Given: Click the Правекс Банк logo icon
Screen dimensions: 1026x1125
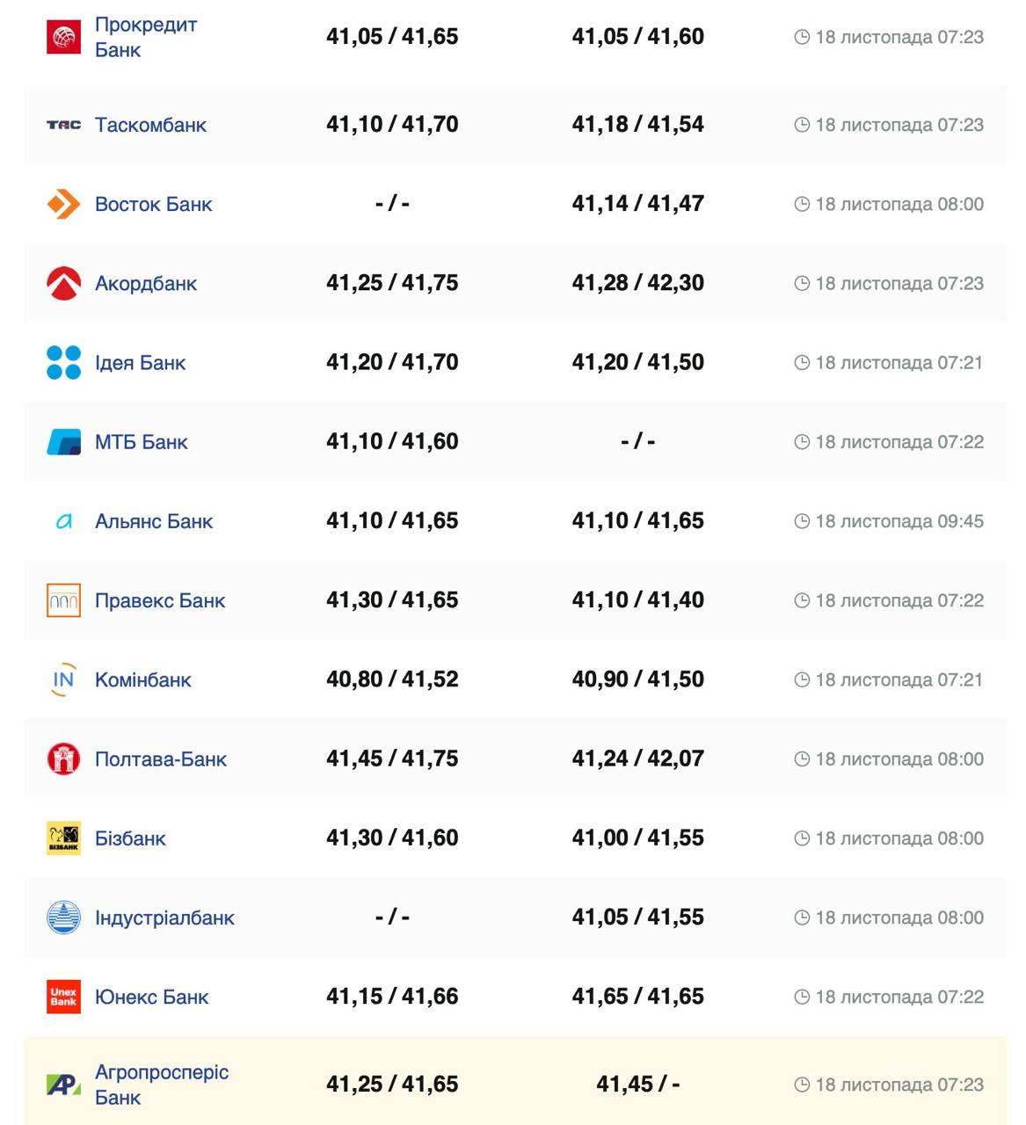Looking at the screenshot, I should tap(63, 600).
